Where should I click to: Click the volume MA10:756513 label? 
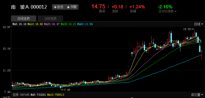[x=56, y=95]
